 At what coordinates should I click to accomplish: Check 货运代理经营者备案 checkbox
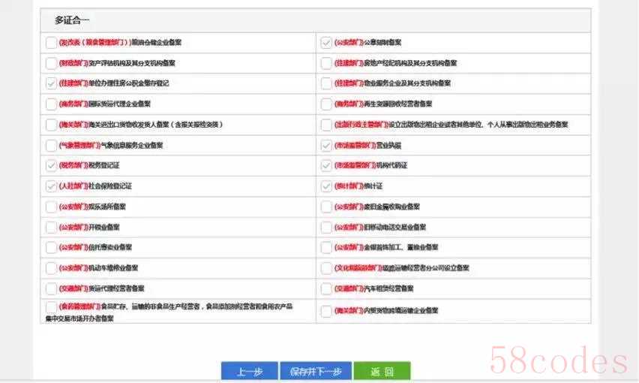51,288
